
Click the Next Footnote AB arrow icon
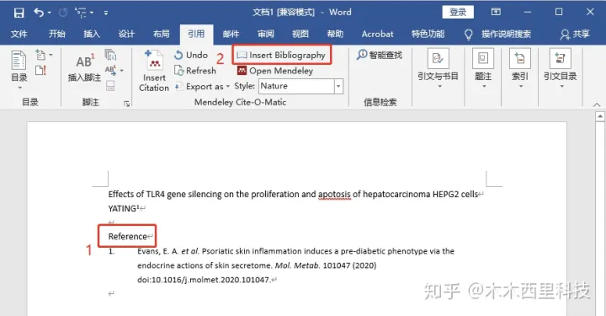[110, 71]
